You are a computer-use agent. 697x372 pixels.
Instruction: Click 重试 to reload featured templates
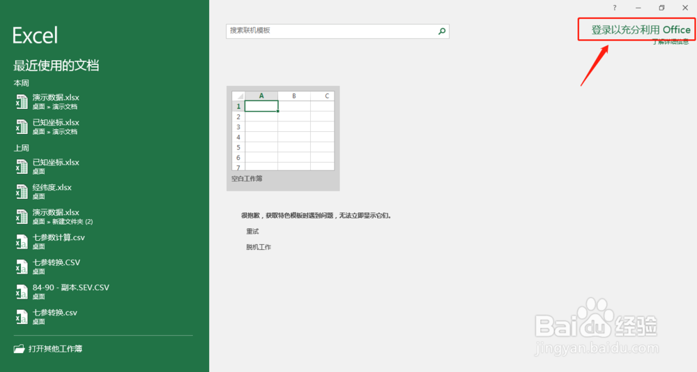coord(252,232)
